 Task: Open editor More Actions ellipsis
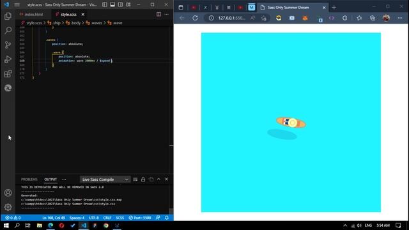coord(166,14)
